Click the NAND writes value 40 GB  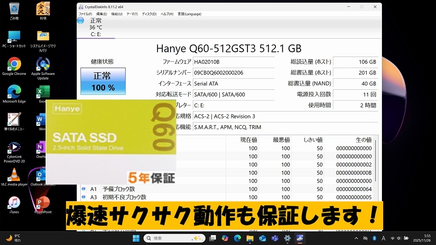(x=356, y=83)
